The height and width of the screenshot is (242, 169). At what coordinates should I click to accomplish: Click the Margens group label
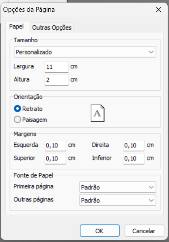tap(25, 134)
